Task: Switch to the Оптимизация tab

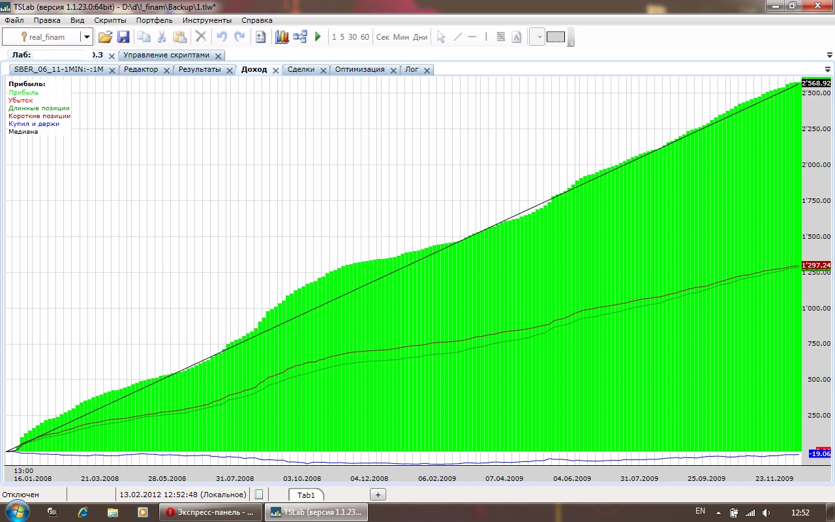Action: point(359,69)
